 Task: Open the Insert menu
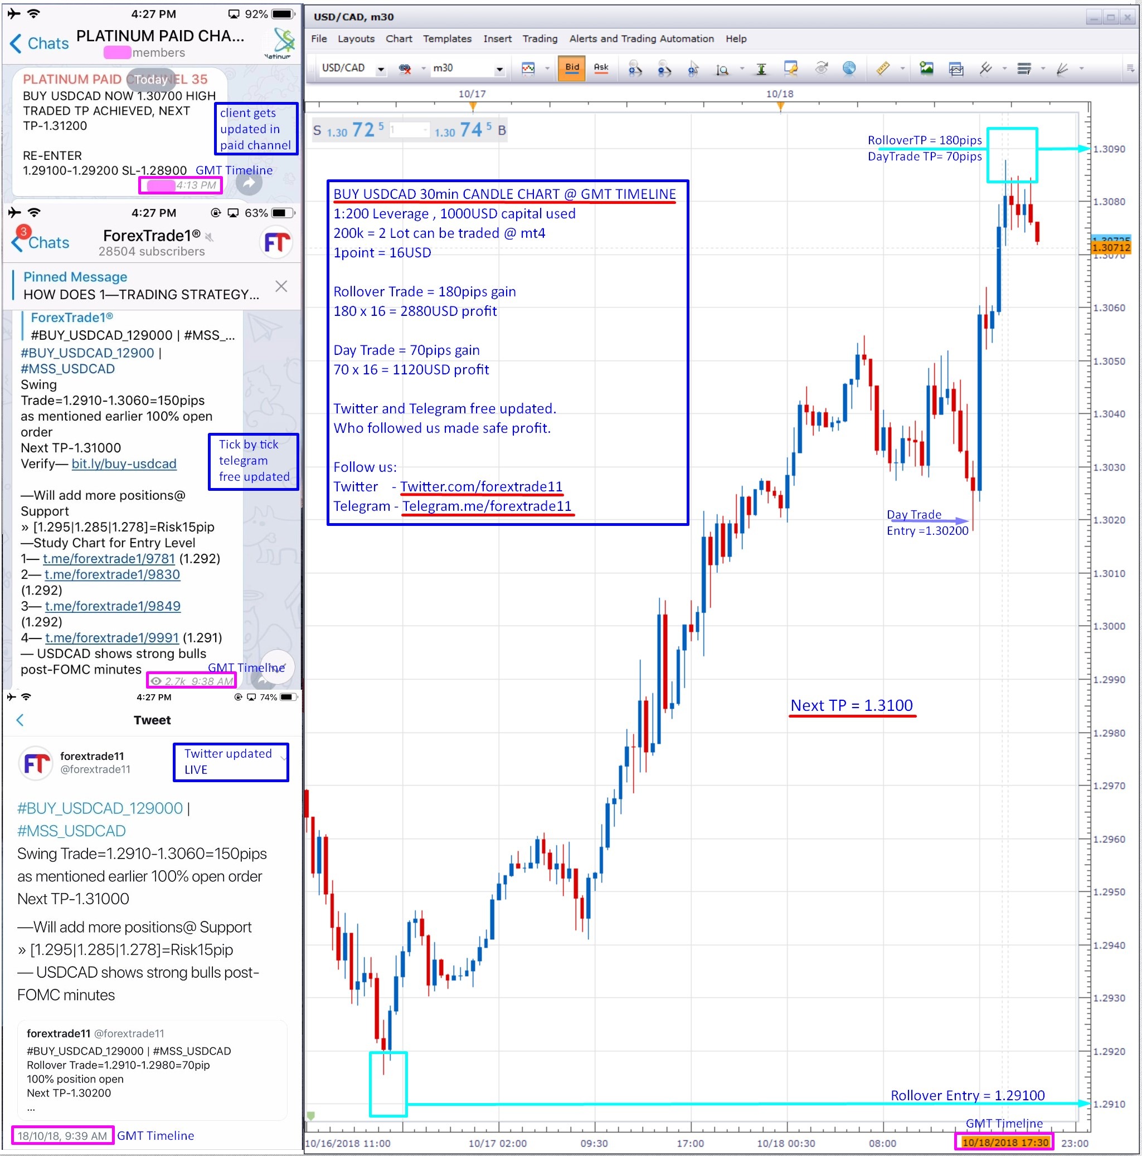[x=497, y=39]
